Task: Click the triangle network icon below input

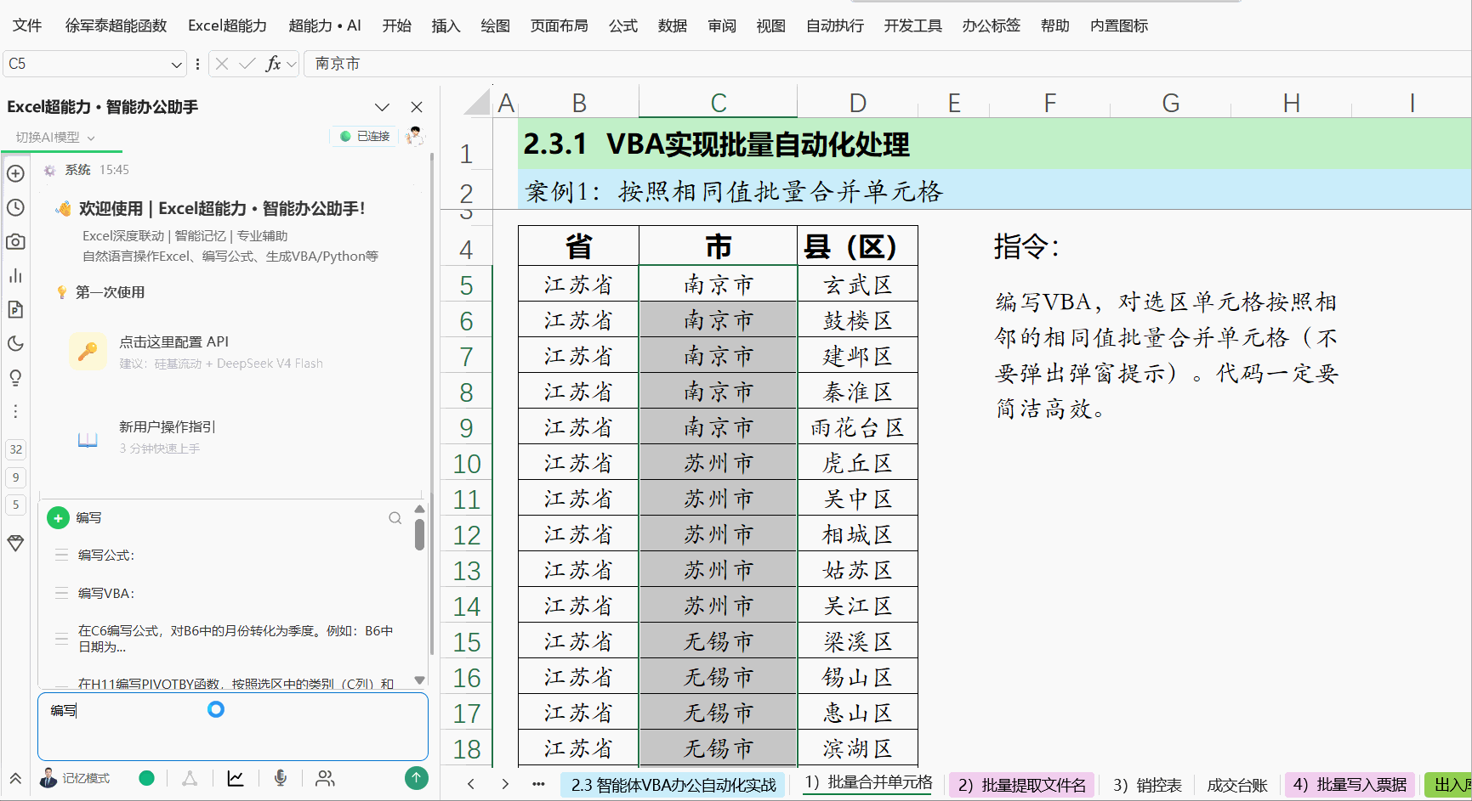Action: tap(190, 778)
